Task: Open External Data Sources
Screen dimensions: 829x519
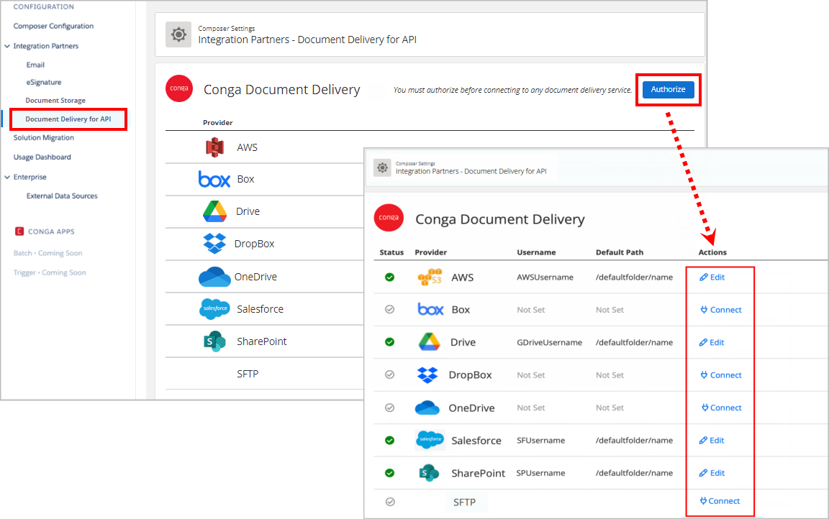Action: pos(62,196)
